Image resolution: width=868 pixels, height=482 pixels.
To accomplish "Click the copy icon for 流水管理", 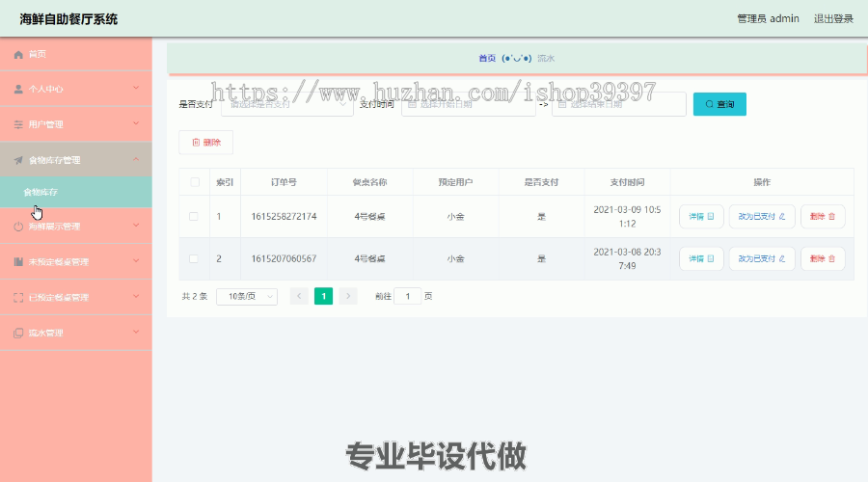I will 18,333.
